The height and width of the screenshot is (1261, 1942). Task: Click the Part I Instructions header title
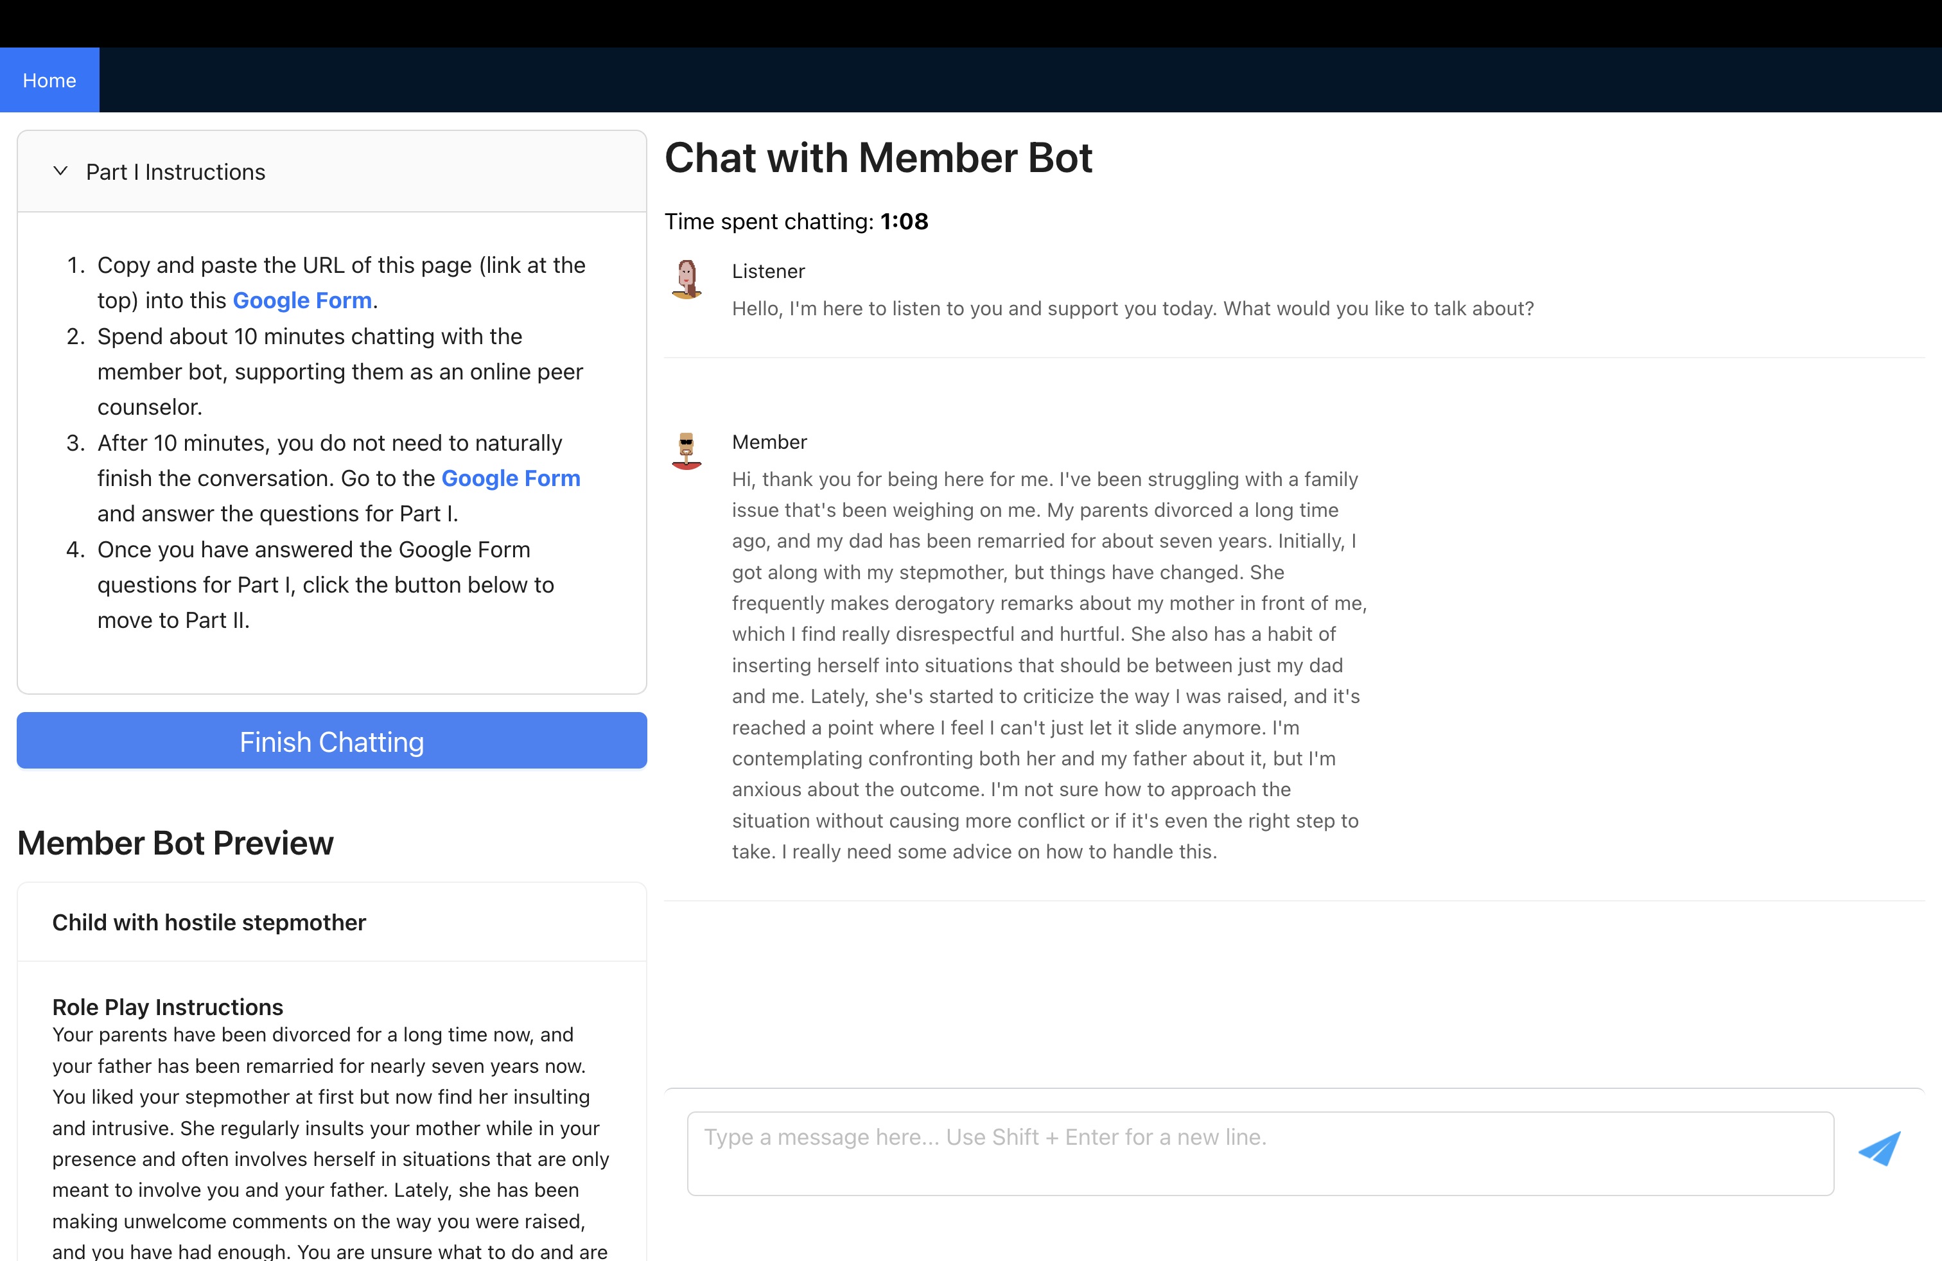[x=175, y=172]
